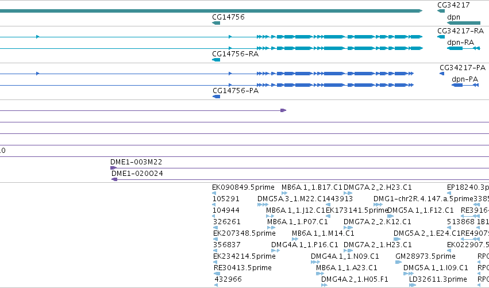
Task: Open the CG34217-PA protein label
Action: click(x=463, y=68)
